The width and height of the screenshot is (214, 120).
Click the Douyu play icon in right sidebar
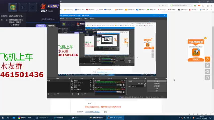(207, 59)
